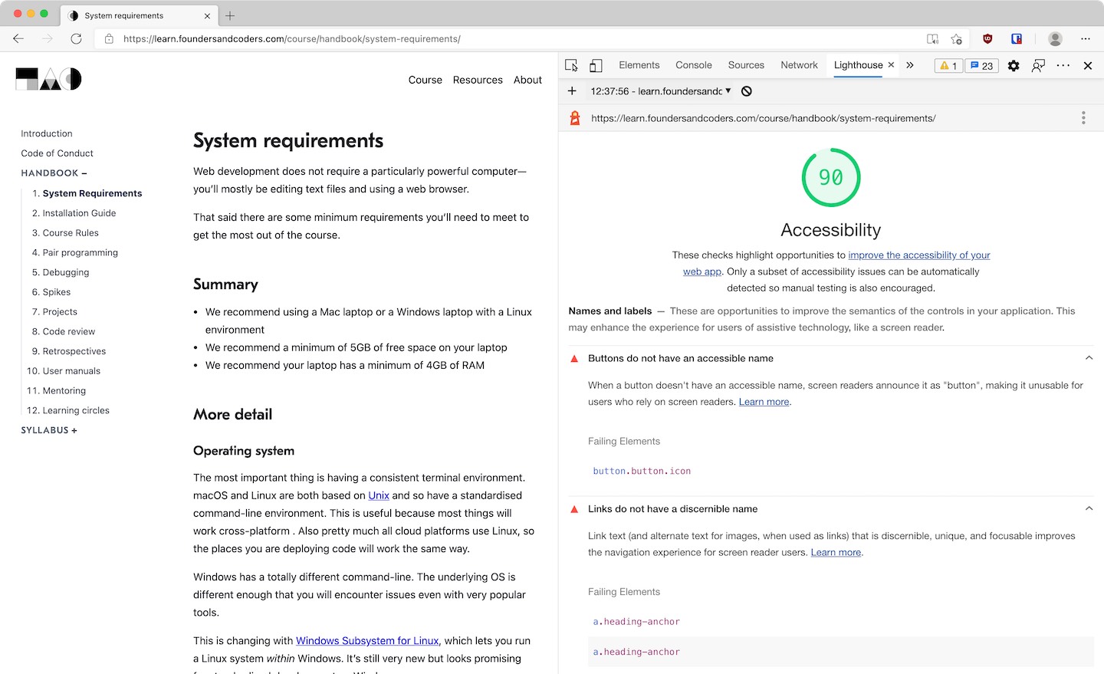Select the inspect element tool
The width and height of the screenshot is (1104, 674).
coord(571,65)
